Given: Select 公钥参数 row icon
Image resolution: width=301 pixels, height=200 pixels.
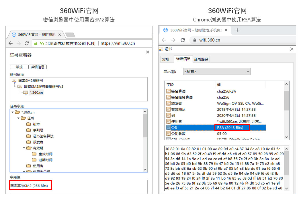Looking at the screenshot, I should tap(168, 134).
